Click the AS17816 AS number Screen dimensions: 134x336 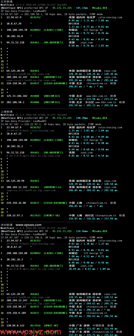pyautogui.click(x=36, y=325)
